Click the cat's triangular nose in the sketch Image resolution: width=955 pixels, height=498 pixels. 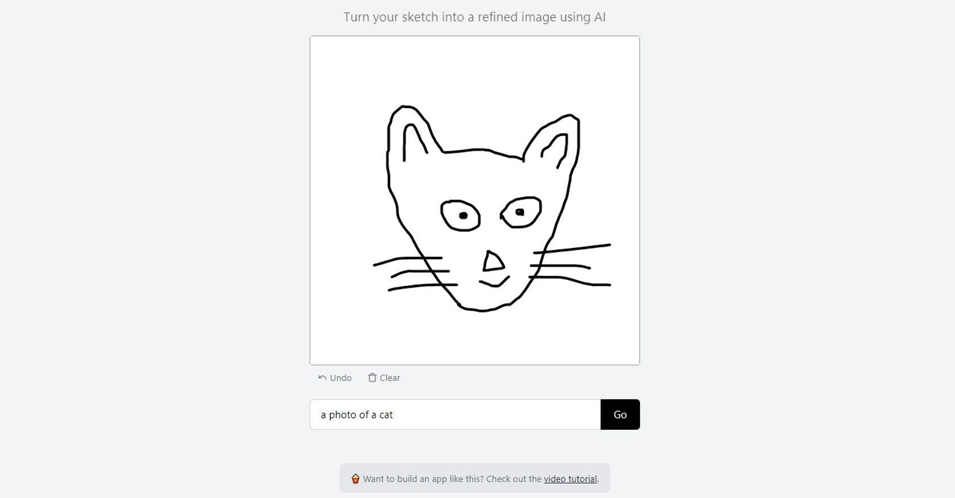pyautogui.click(x=493, y=262)
